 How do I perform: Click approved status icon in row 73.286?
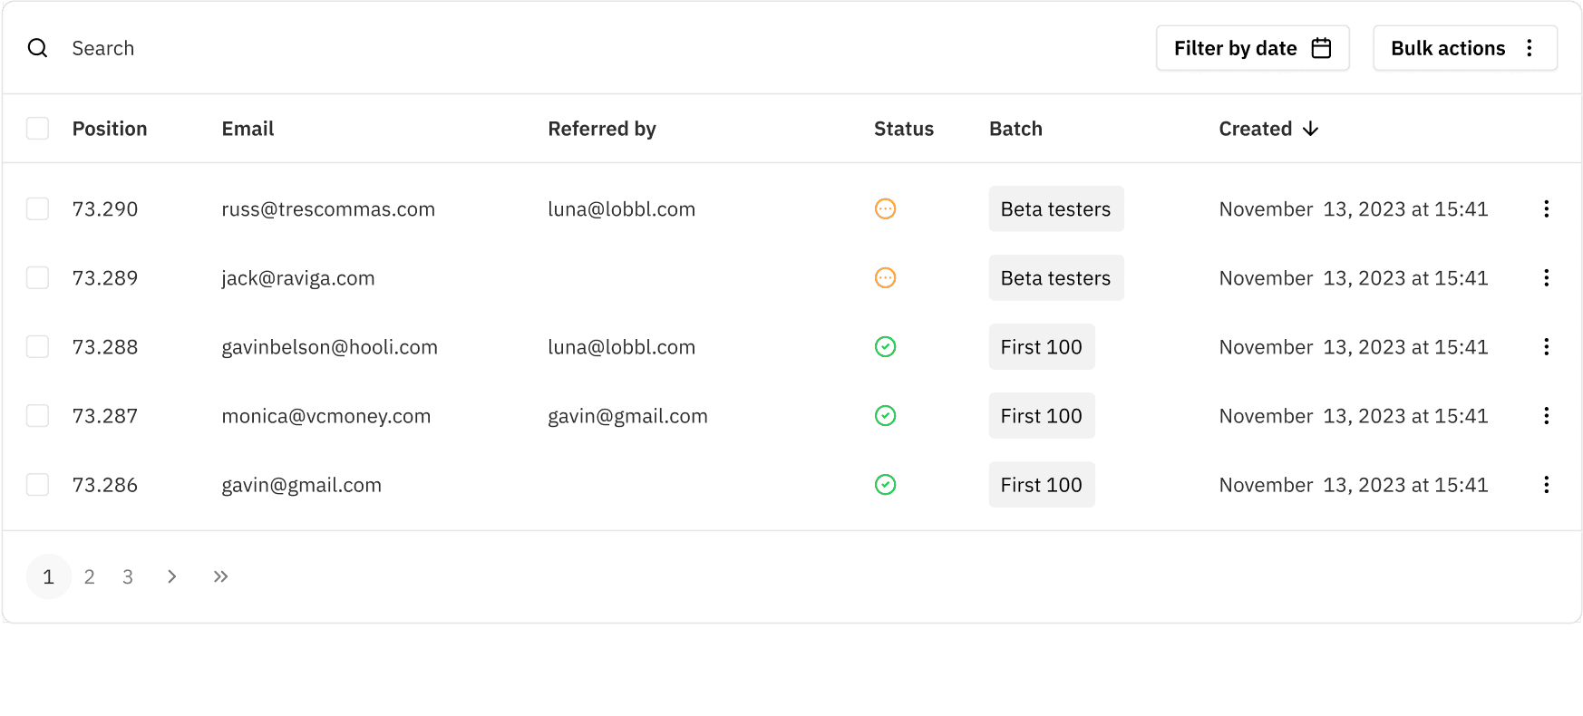[885, 485]
